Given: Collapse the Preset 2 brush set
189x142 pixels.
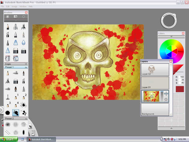Looking at the screenshot, I should (x=26, y=119).
